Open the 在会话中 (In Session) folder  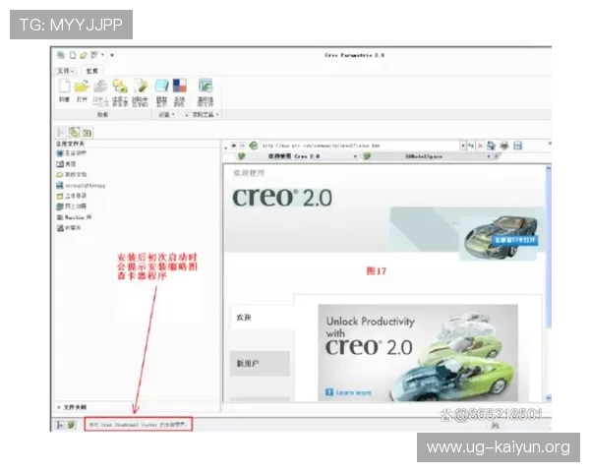tap(72, 153)
